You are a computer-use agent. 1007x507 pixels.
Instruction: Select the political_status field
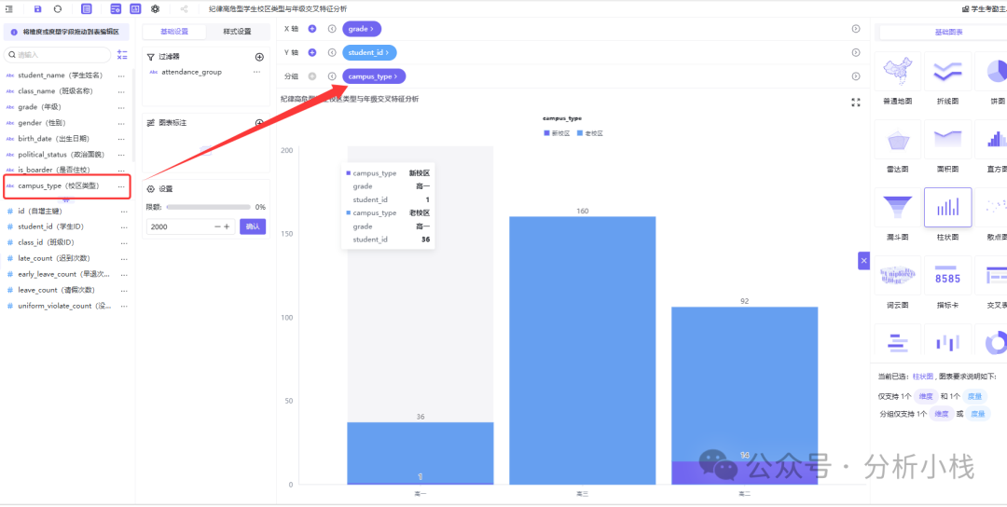coord(61,155)
